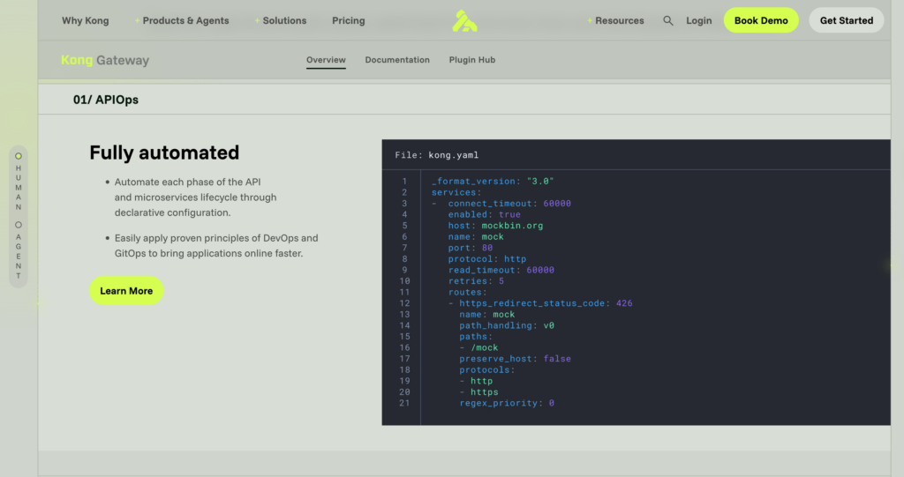This screenshot has height=477, width=904.
Task: Click the /mock path entry
Action: click(485, 348)
